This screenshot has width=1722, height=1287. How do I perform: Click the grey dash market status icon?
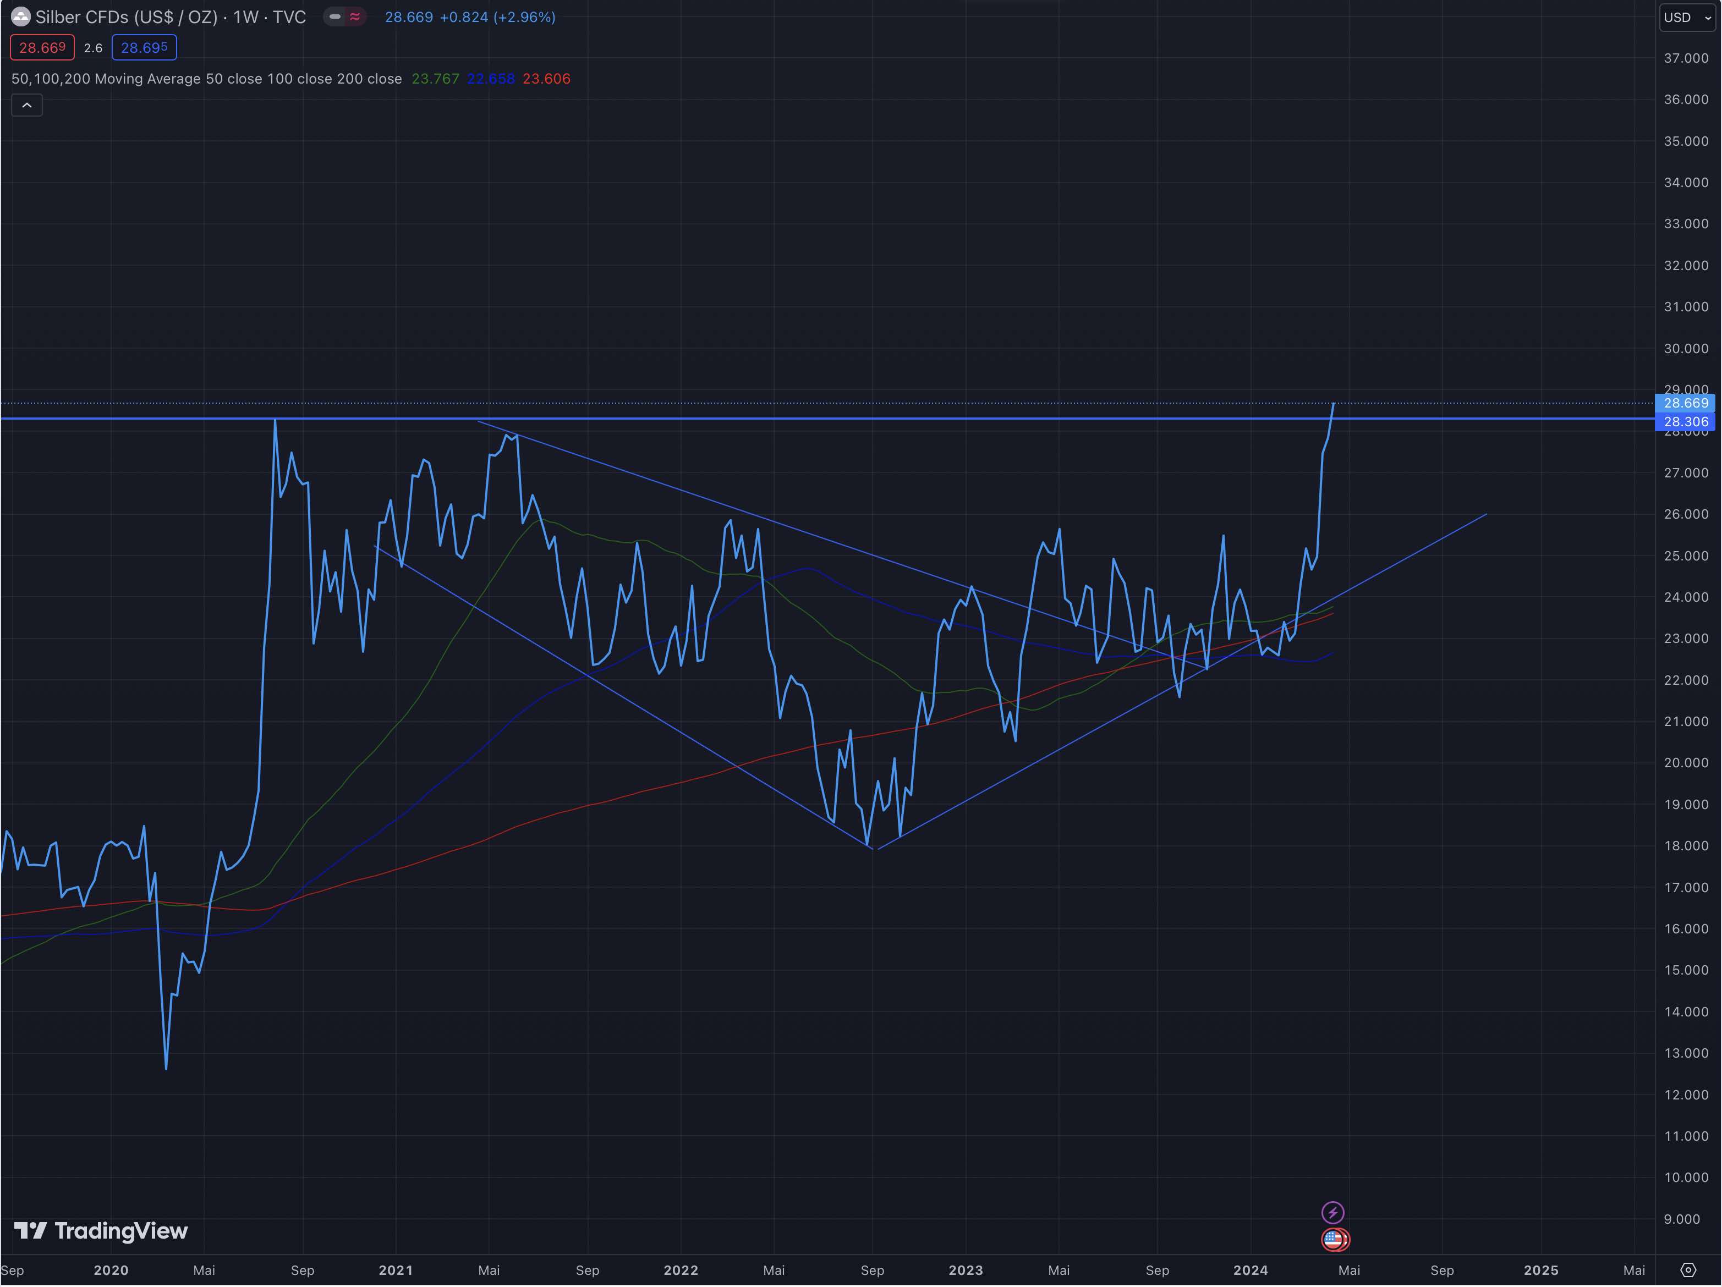pos(334,16)
